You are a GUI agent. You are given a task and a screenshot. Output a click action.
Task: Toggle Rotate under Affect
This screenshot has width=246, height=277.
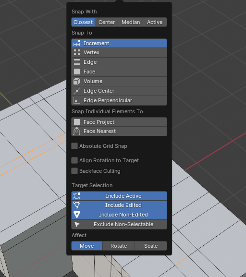pyautogui.click(x=119, y=246)
